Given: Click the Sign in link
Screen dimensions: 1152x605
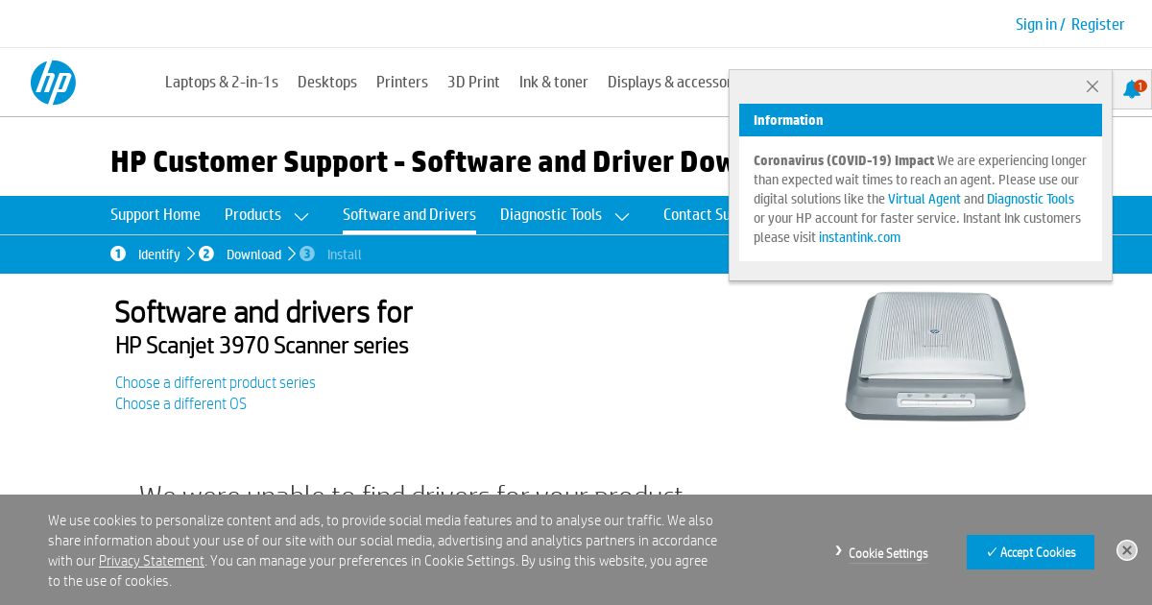Looking at the screenshot, I should click(x=1036, y=24).
